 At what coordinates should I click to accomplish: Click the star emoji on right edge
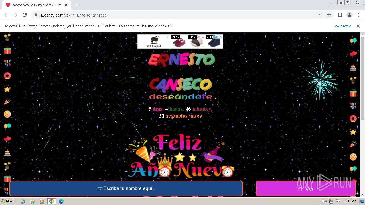point(353,132)
